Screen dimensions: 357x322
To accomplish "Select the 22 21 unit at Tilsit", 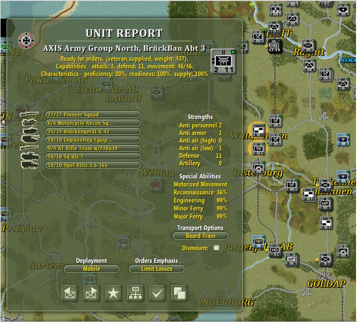I will point(274,28).
